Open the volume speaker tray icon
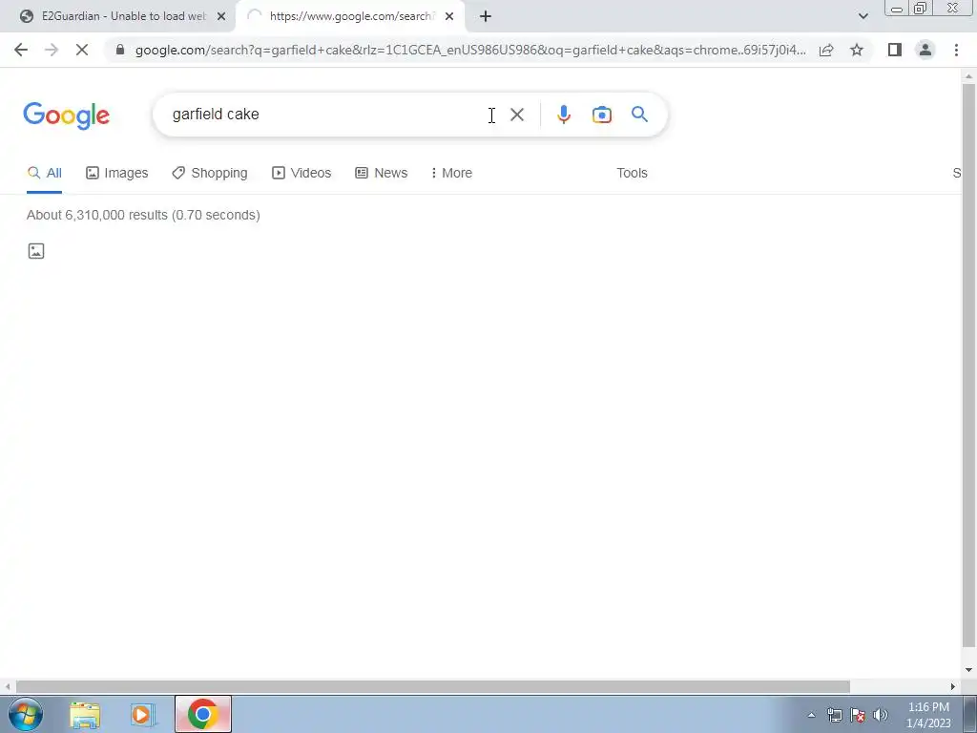The image size is (977, 733). [x=881, y=715]
